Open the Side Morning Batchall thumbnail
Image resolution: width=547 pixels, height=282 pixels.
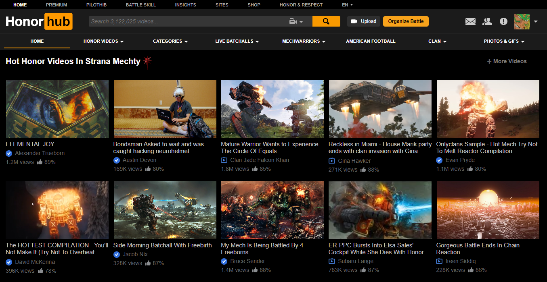click(x=165, y=210)
